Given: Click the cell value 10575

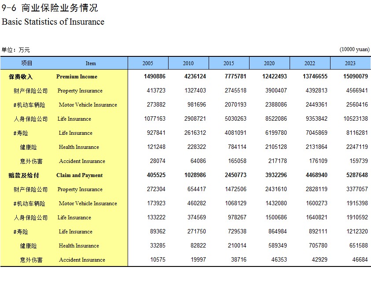Looking at the screenshot, I should pos(158,260).
